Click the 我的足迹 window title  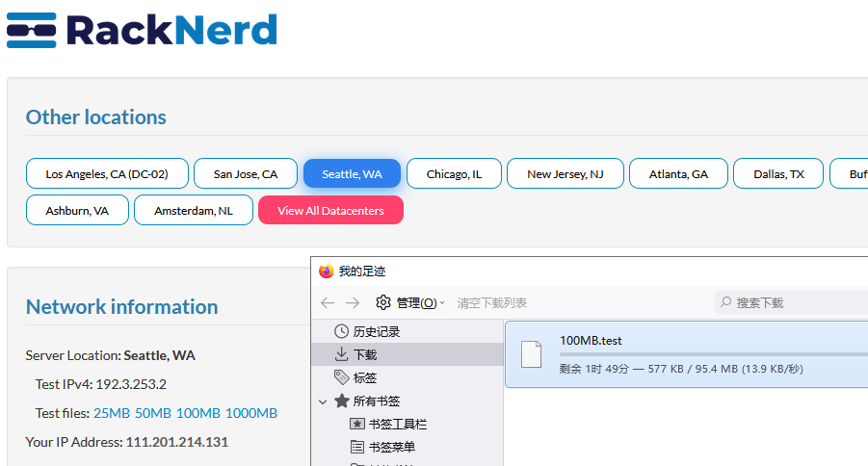[x=361, y=272]
